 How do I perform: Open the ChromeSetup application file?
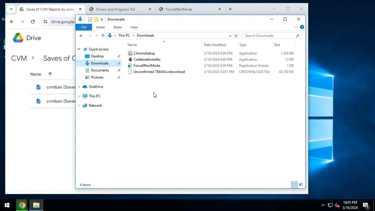pyautogui.click(x=144, y=53)
